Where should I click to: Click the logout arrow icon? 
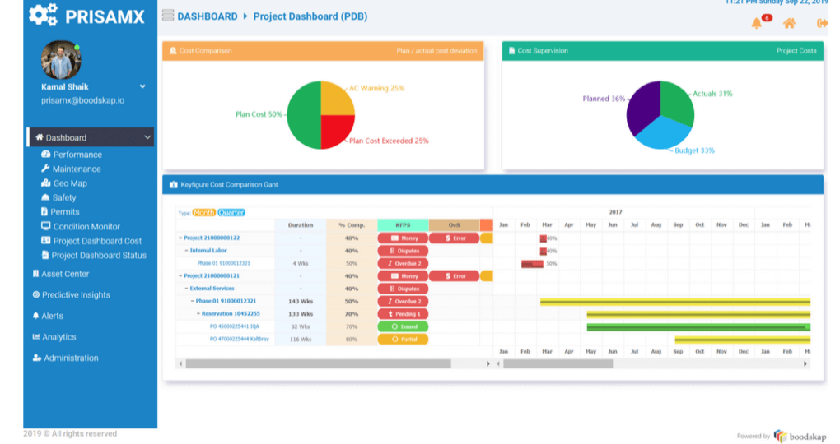click(822, 23)
